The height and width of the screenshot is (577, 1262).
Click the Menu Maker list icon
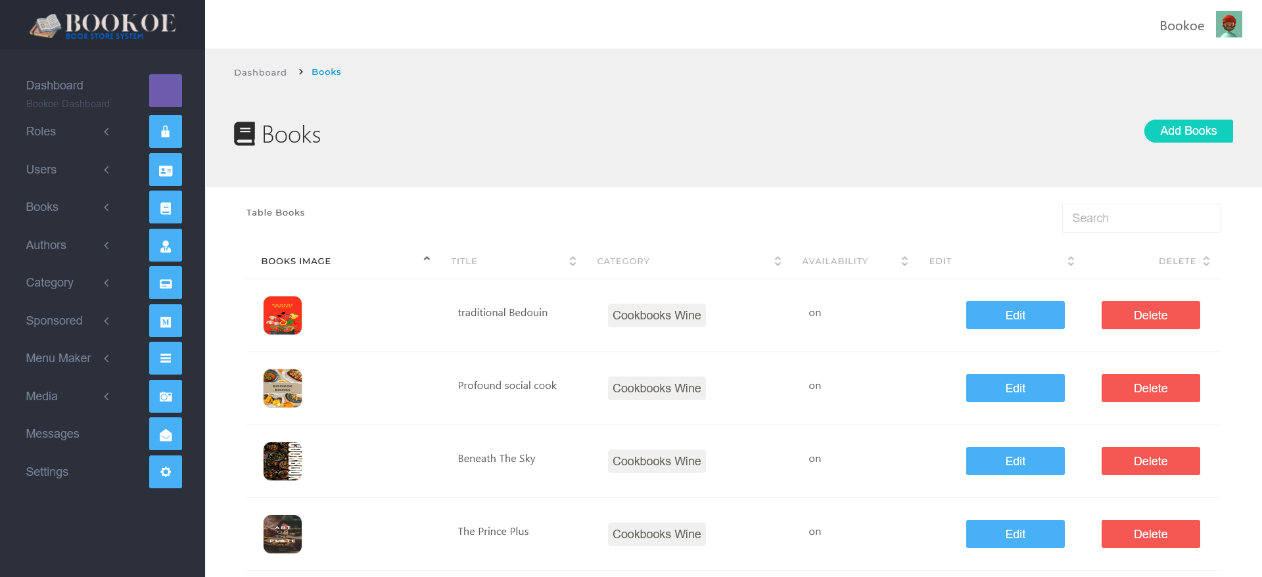pos(165,358)
